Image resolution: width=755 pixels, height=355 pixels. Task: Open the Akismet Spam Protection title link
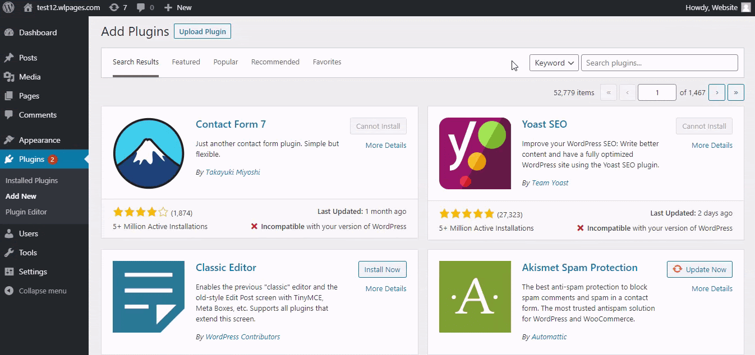click(580, 268)
